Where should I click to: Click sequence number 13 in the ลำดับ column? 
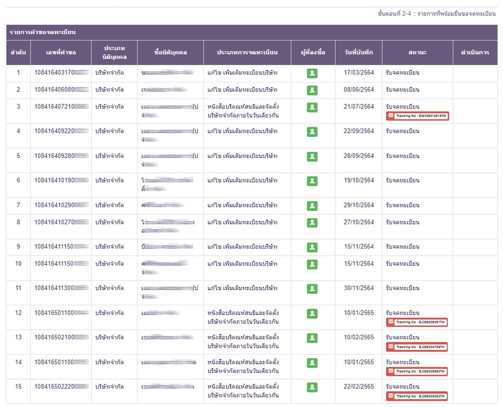point(18,337)
